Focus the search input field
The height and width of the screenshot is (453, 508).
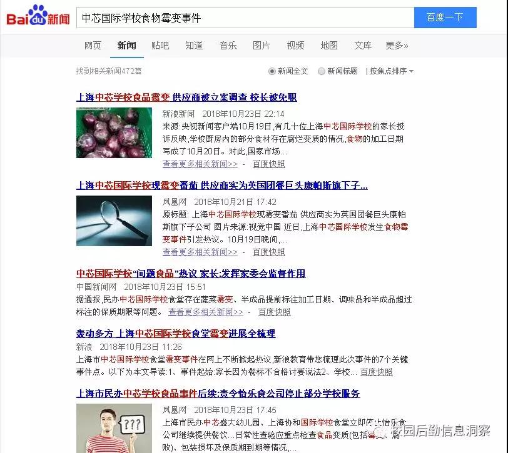(x=245, y=17)
